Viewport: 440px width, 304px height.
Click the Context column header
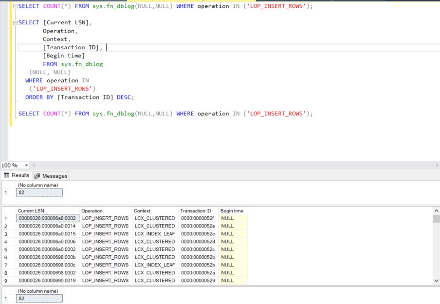[155, 211]
